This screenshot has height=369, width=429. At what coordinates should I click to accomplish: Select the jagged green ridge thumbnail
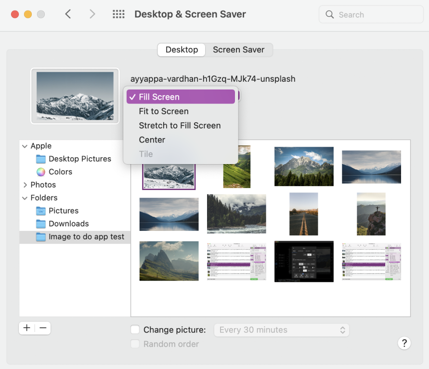click(169, 261)
